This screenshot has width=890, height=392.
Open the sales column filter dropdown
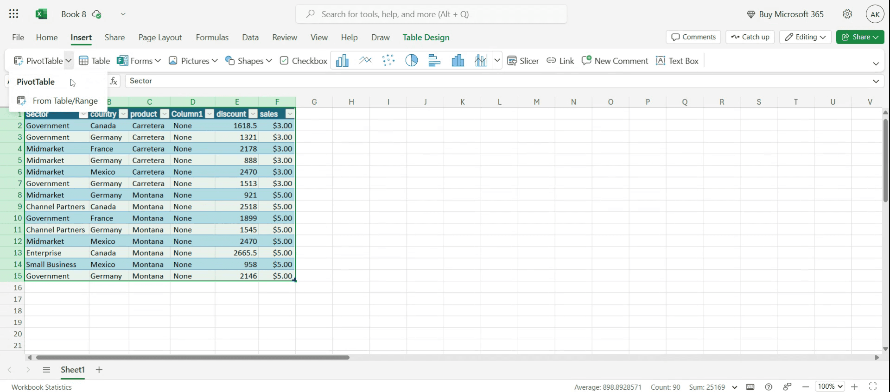[x=290, y=114]
